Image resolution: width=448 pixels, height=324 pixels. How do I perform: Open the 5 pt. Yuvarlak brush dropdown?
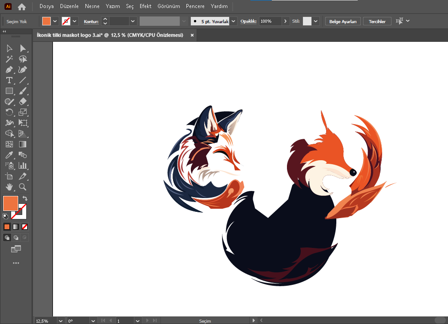pos(234,21)
